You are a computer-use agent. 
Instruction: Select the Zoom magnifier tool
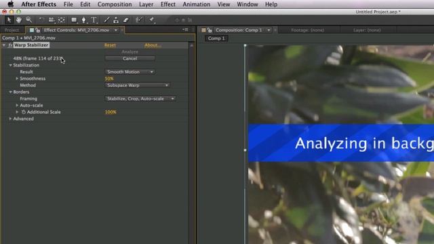click(28, 20)
